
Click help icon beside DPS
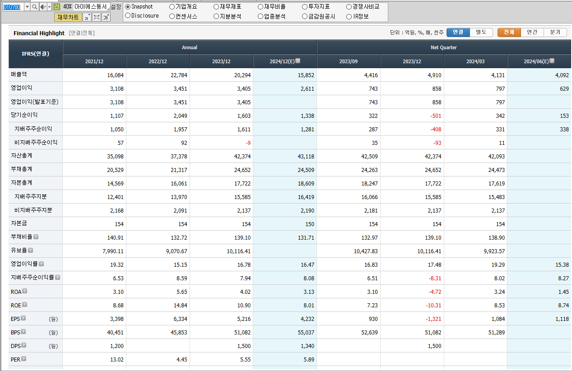point(23,345)
